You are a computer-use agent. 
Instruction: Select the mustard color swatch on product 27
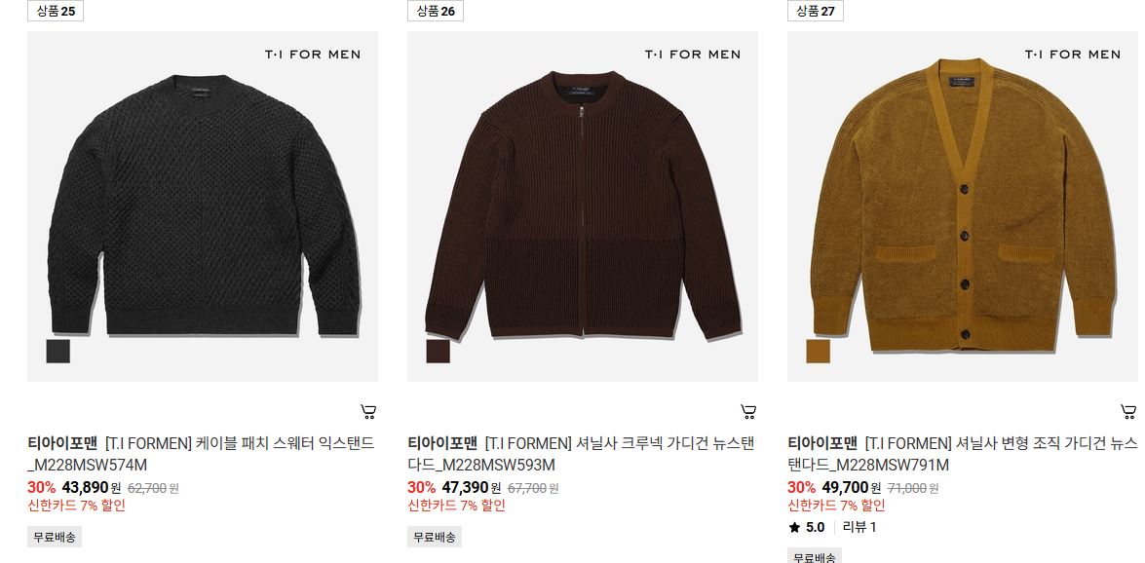[818, 352]
